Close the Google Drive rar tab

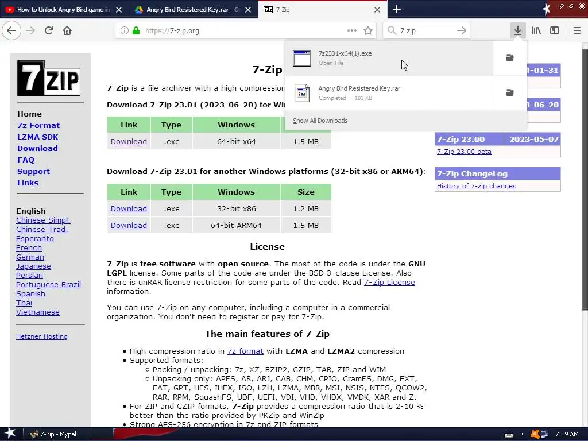[248, 10]
